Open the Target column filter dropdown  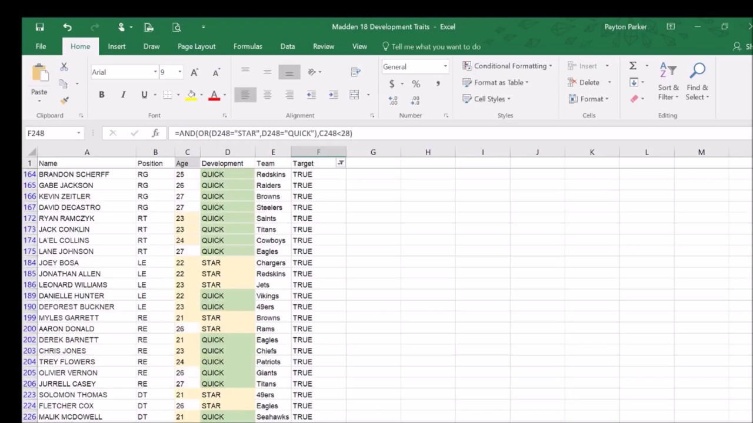tap(341, 163)
